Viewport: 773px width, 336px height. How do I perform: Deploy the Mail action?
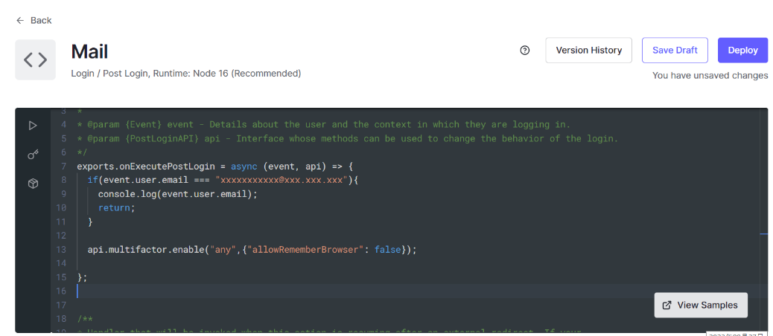point(742,51)
